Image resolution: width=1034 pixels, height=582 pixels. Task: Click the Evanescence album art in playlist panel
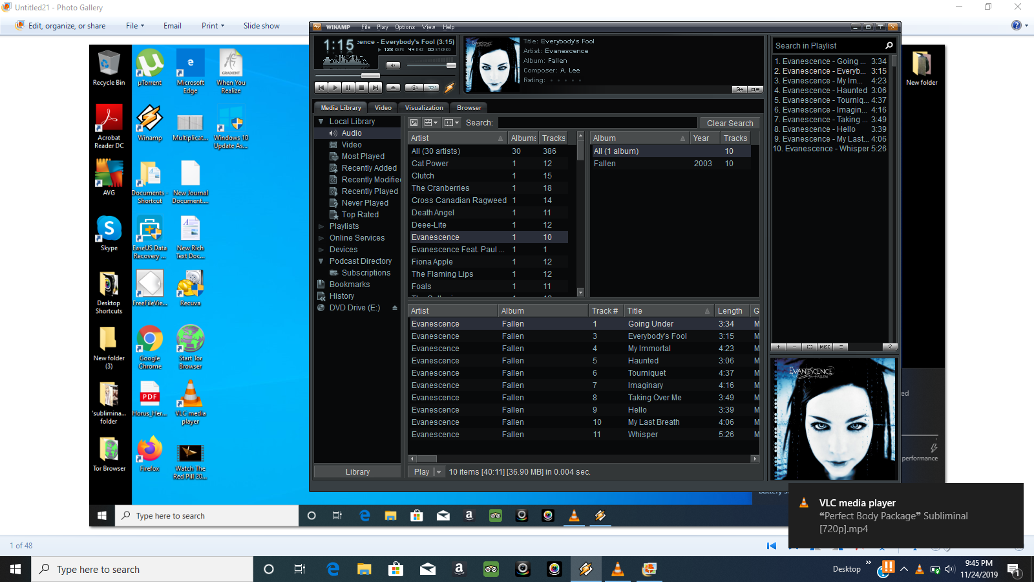[834, 418]
